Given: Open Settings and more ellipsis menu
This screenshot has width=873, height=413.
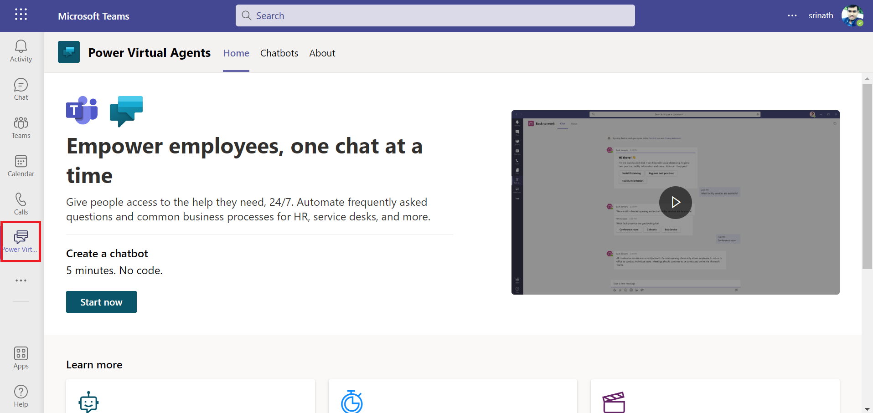Looking at the screenshot, I should click(792, 15).
